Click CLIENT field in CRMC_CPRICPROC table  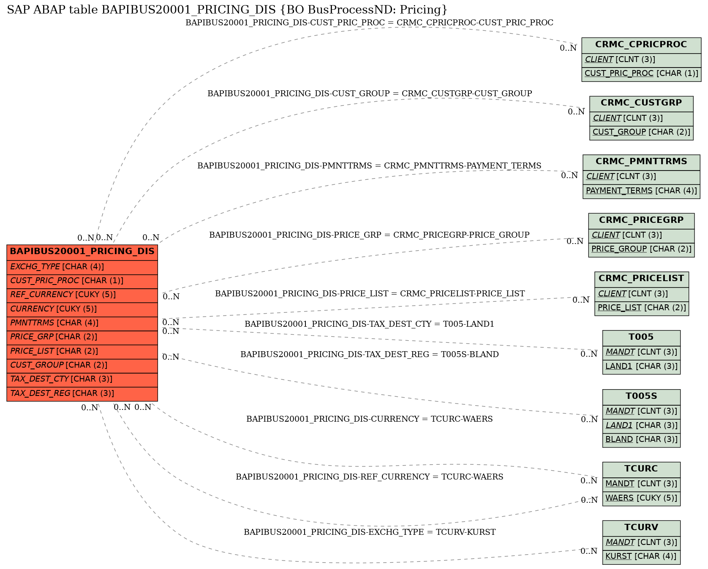tap(641, 60)
